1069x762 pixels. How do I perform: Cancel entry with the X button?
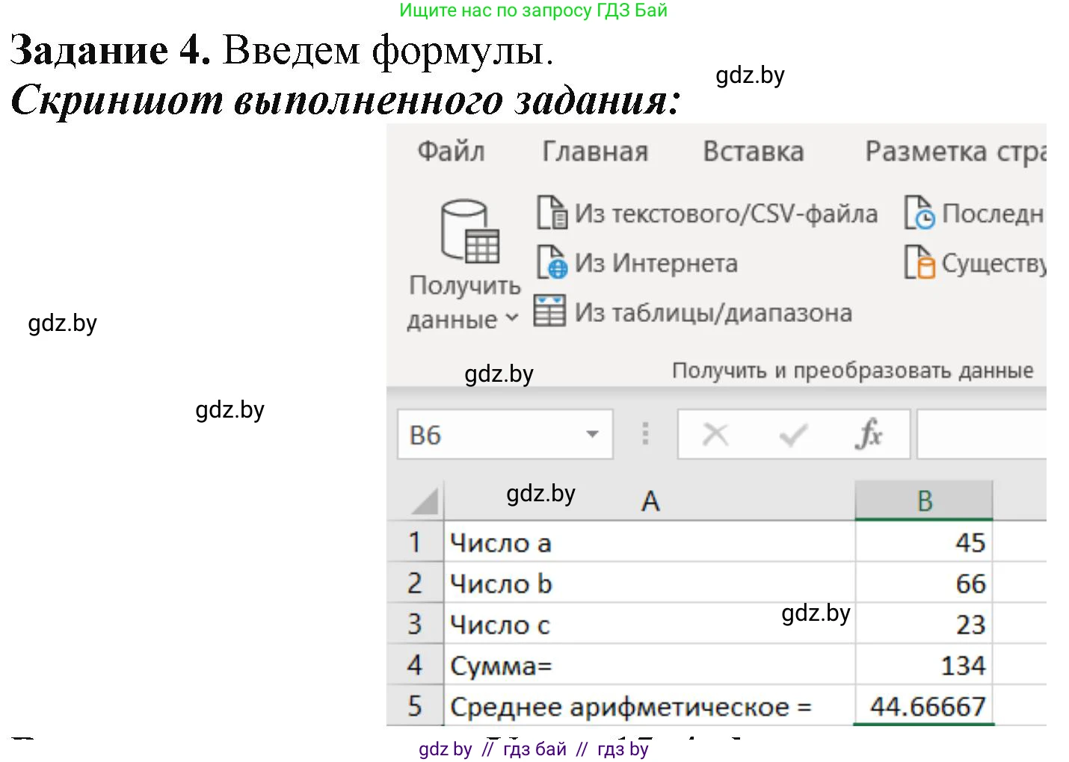click(715, 433)
